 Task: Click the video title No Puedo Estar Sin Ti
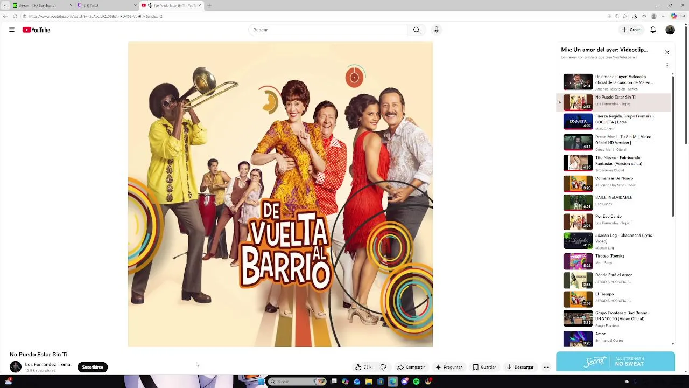click(39, 354)
